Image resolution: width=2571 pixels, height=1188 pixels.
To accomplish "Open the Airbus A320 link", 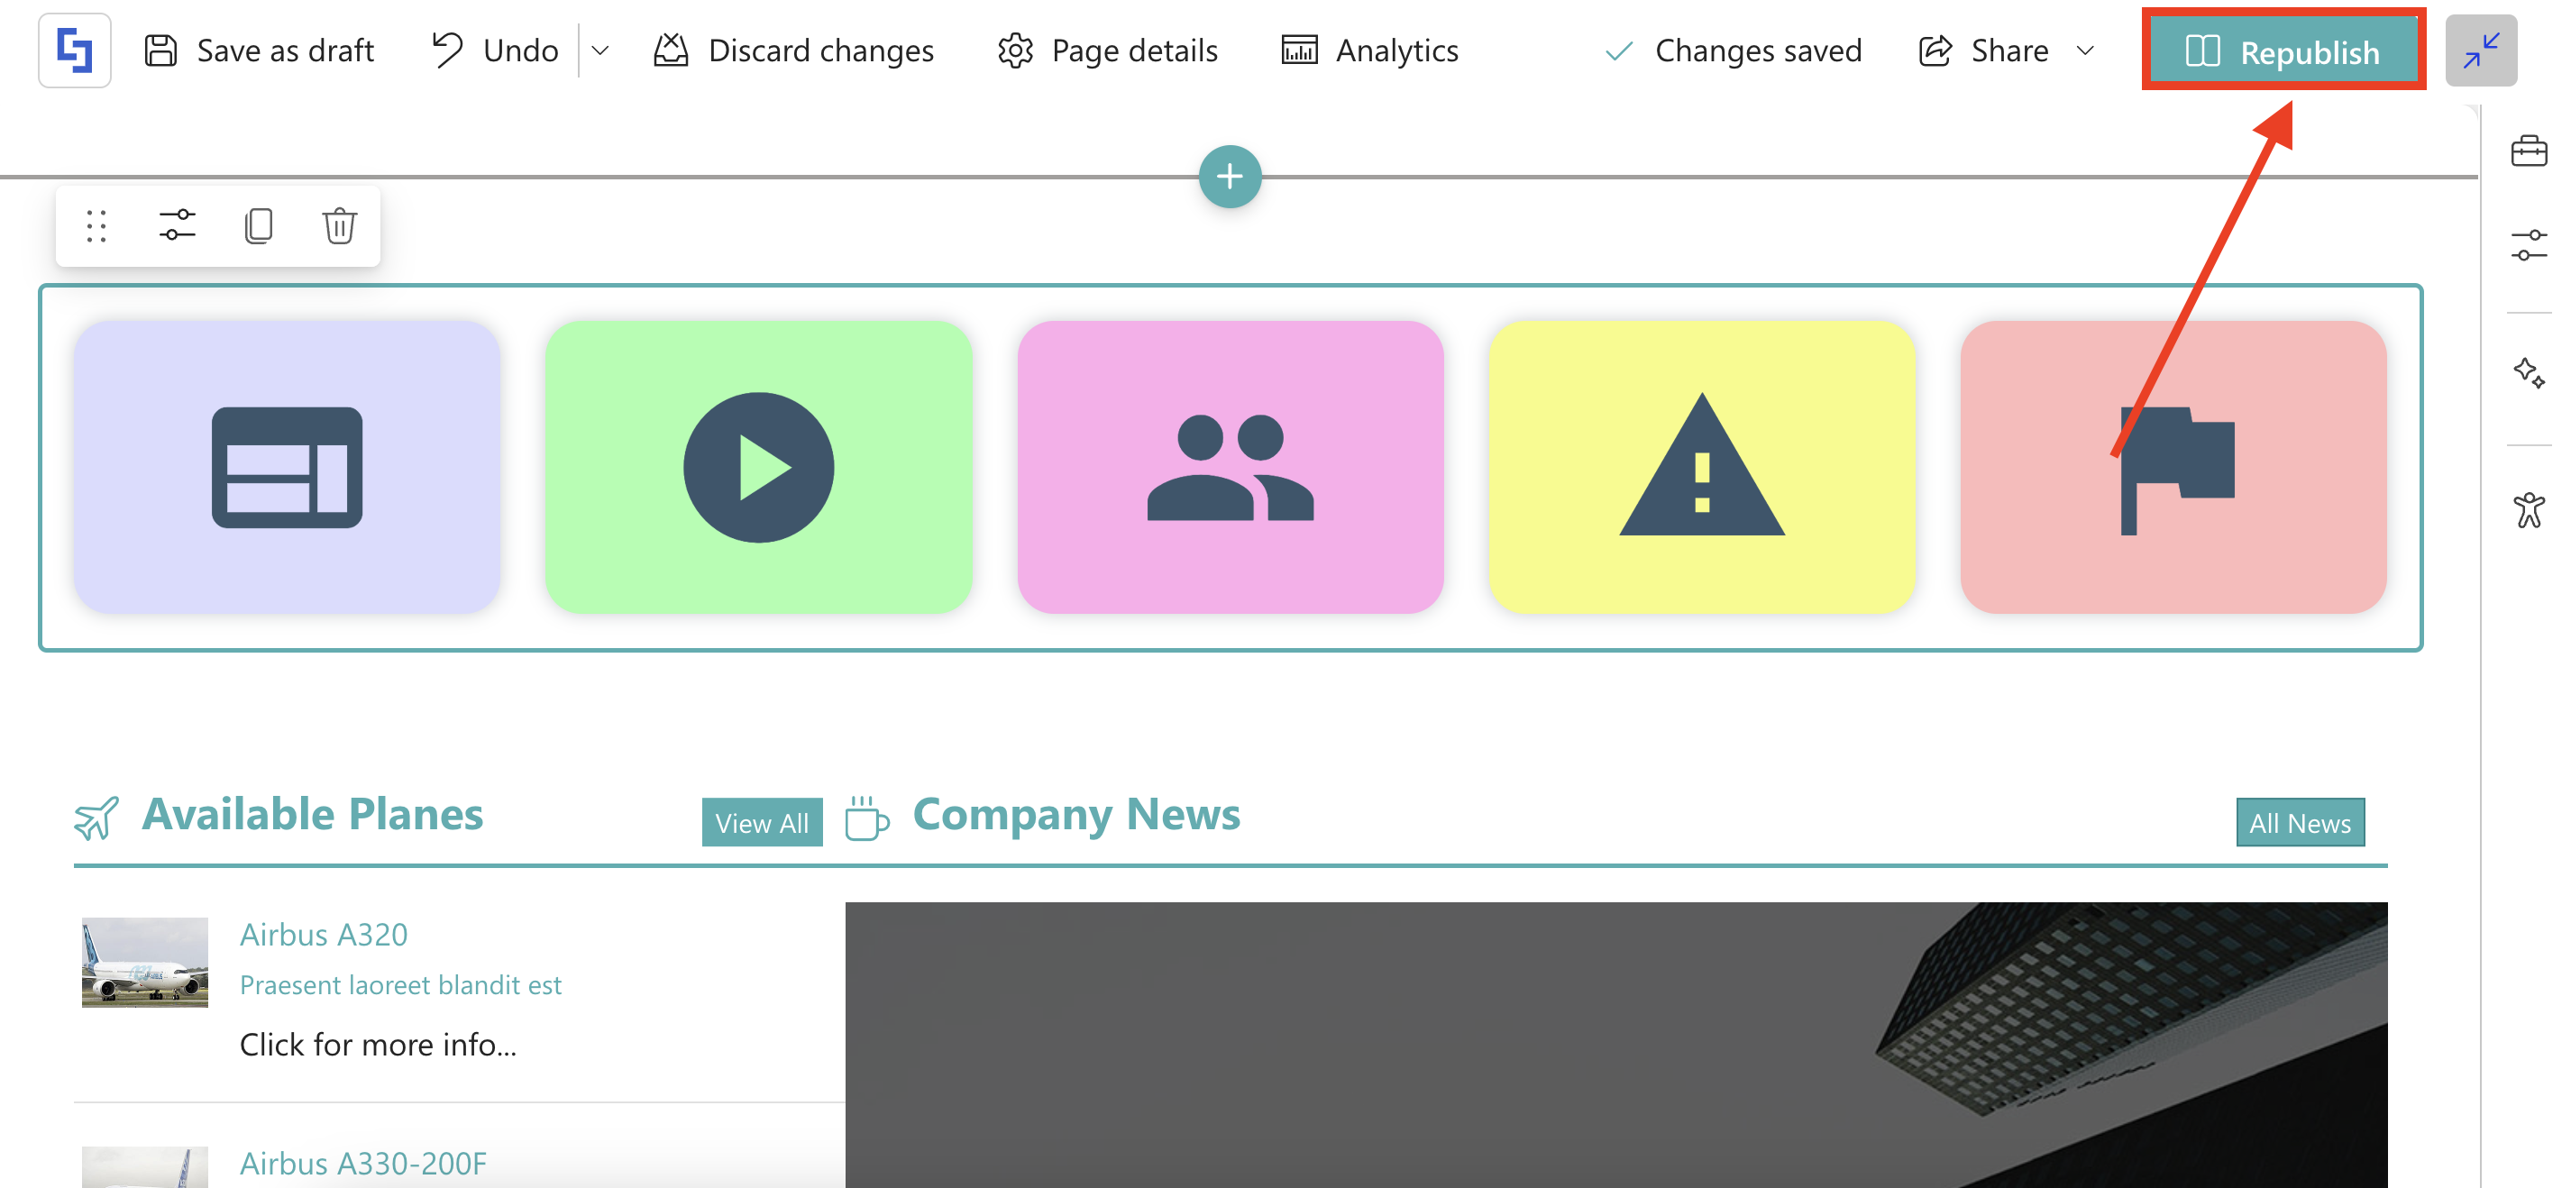I will 324,935.
